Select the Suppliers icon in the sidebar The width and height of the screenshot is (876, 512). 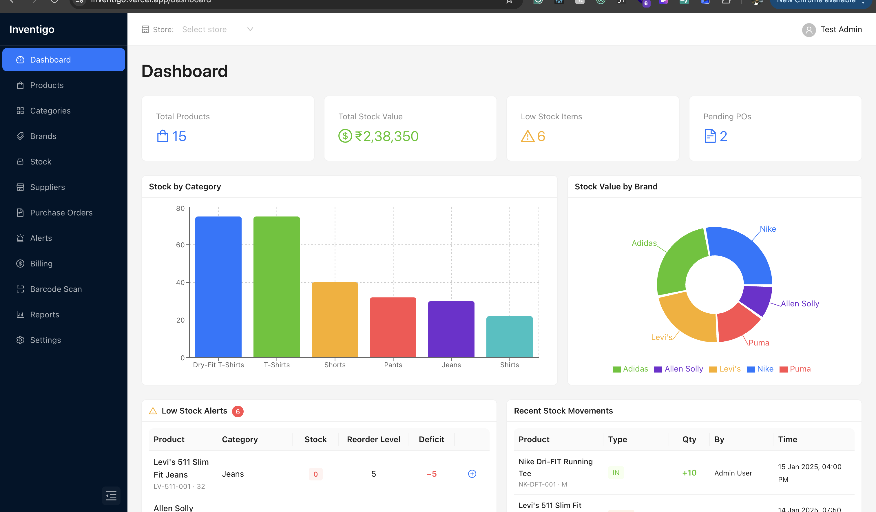20,187
